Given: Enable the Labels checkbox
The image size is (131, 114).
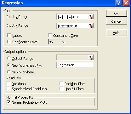Looking at the screenshot, I should (x=9, y=36).
